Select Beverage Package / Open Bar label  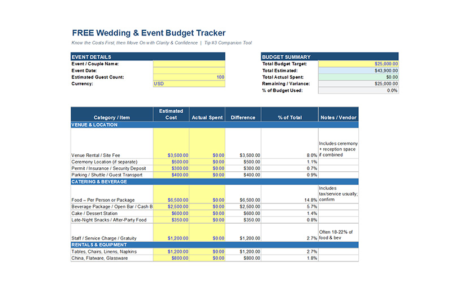pyautogui.click(x=112, y=207)
